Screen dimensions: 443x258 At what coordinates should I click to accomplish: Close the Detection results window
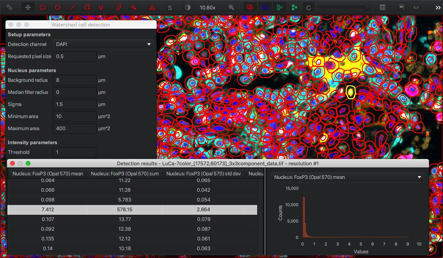coord(12,163)
